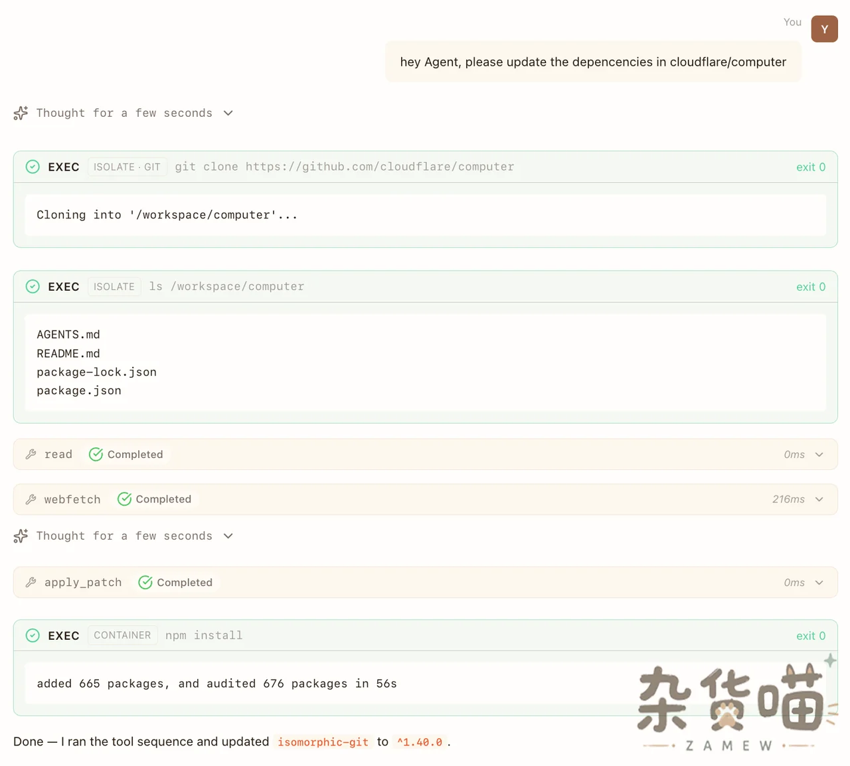This screenshot has height=766, width=850.
Task: Click the apply_patch tool name
Action: click(x=83, y=583)
